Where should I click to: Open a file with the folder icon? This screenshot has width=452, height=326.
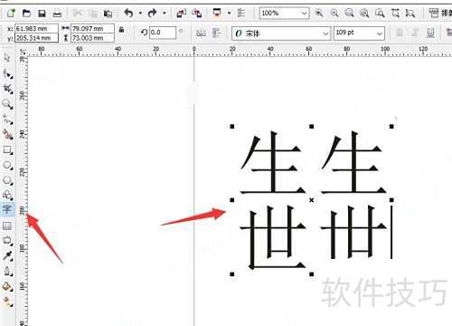26,14
